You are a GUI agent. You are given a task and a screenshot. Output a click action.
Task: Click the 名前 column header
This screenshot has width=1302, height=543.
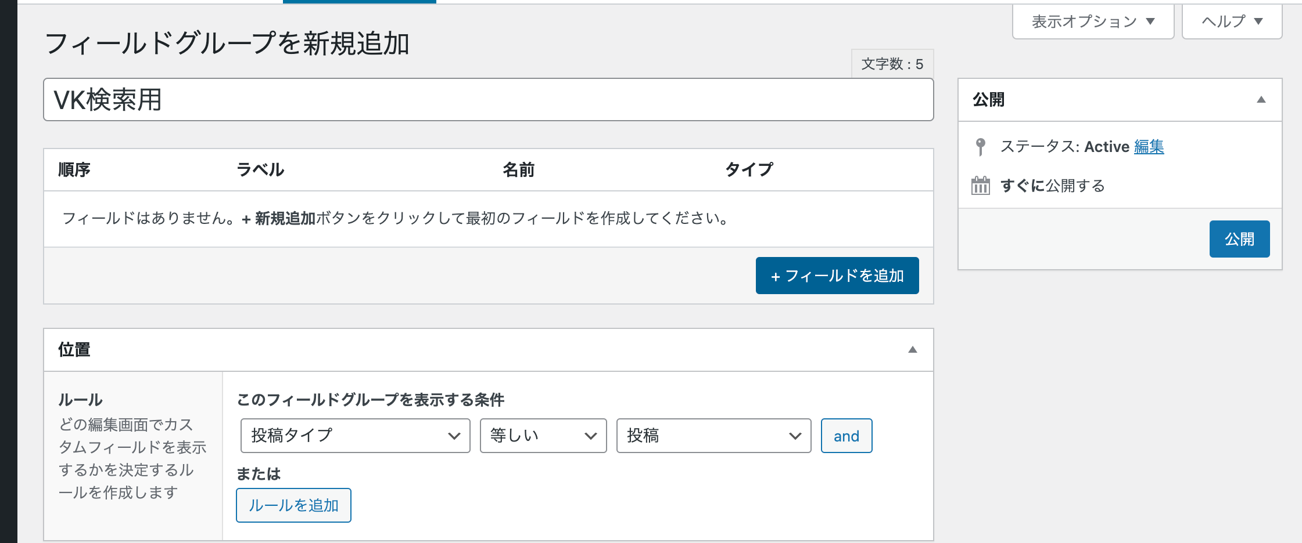pyautogui.click(x=518, y=169)
